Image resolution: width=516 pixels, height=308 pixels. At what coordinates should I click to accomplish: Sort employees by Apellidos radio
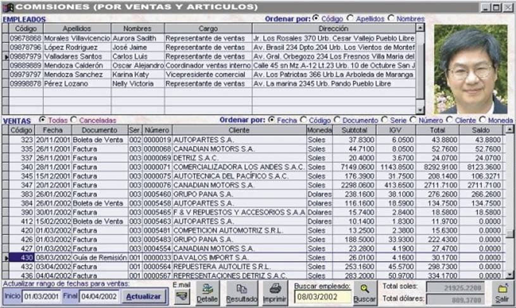click(350, 18)
